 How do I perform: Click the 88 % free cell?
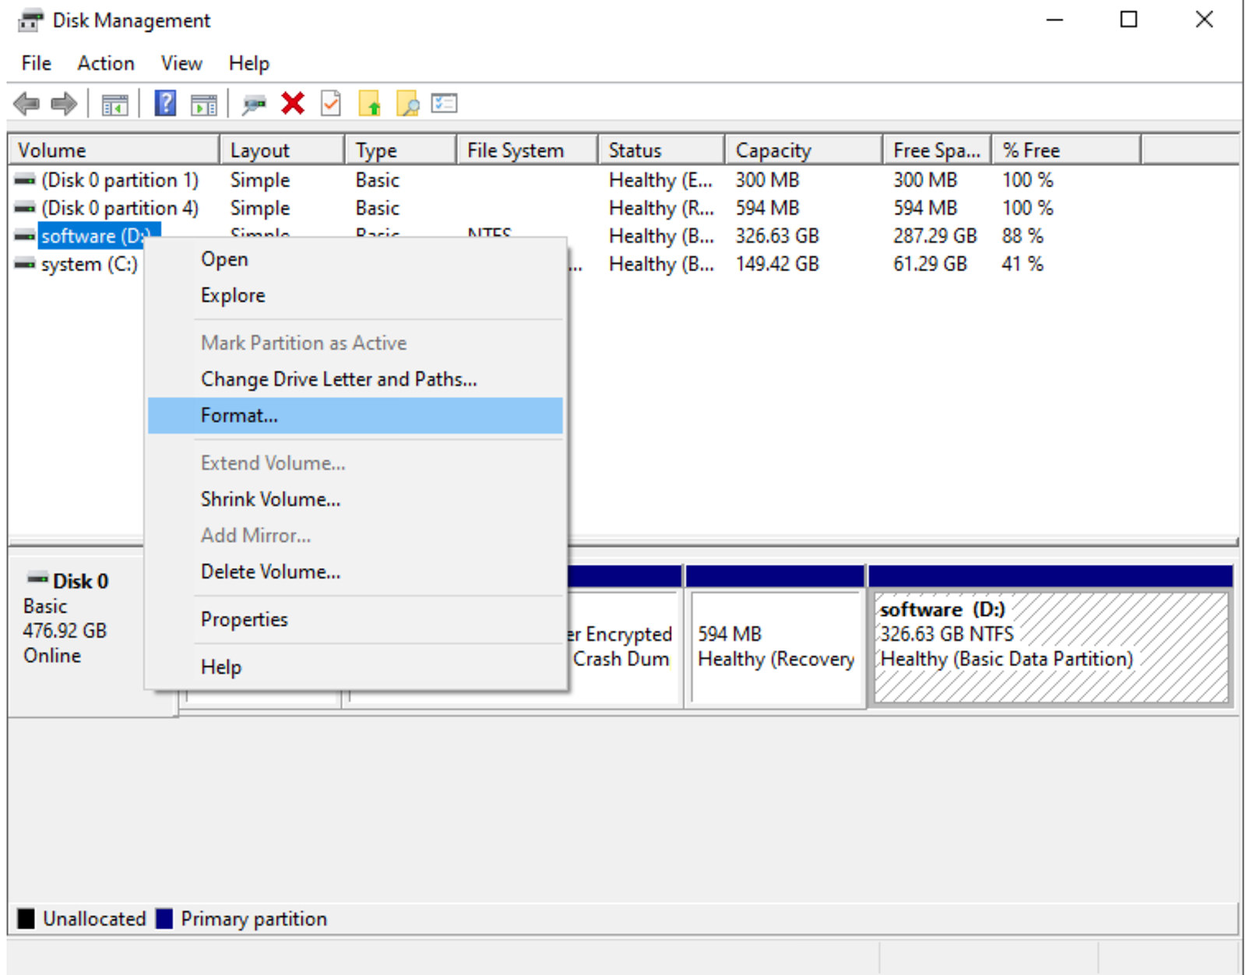[x=1022, y=236]
